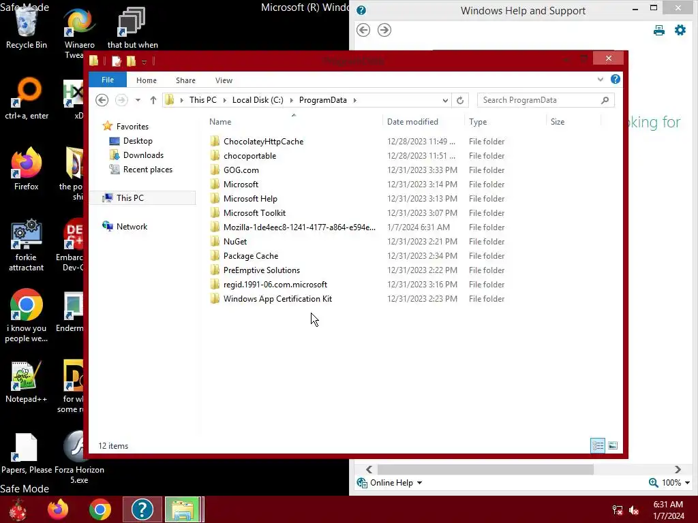Select the 'ctrl+a, enter' desktop shortcut
This screenshot has width=698, height=523.
pyautogui.click(x=27, y=98)
